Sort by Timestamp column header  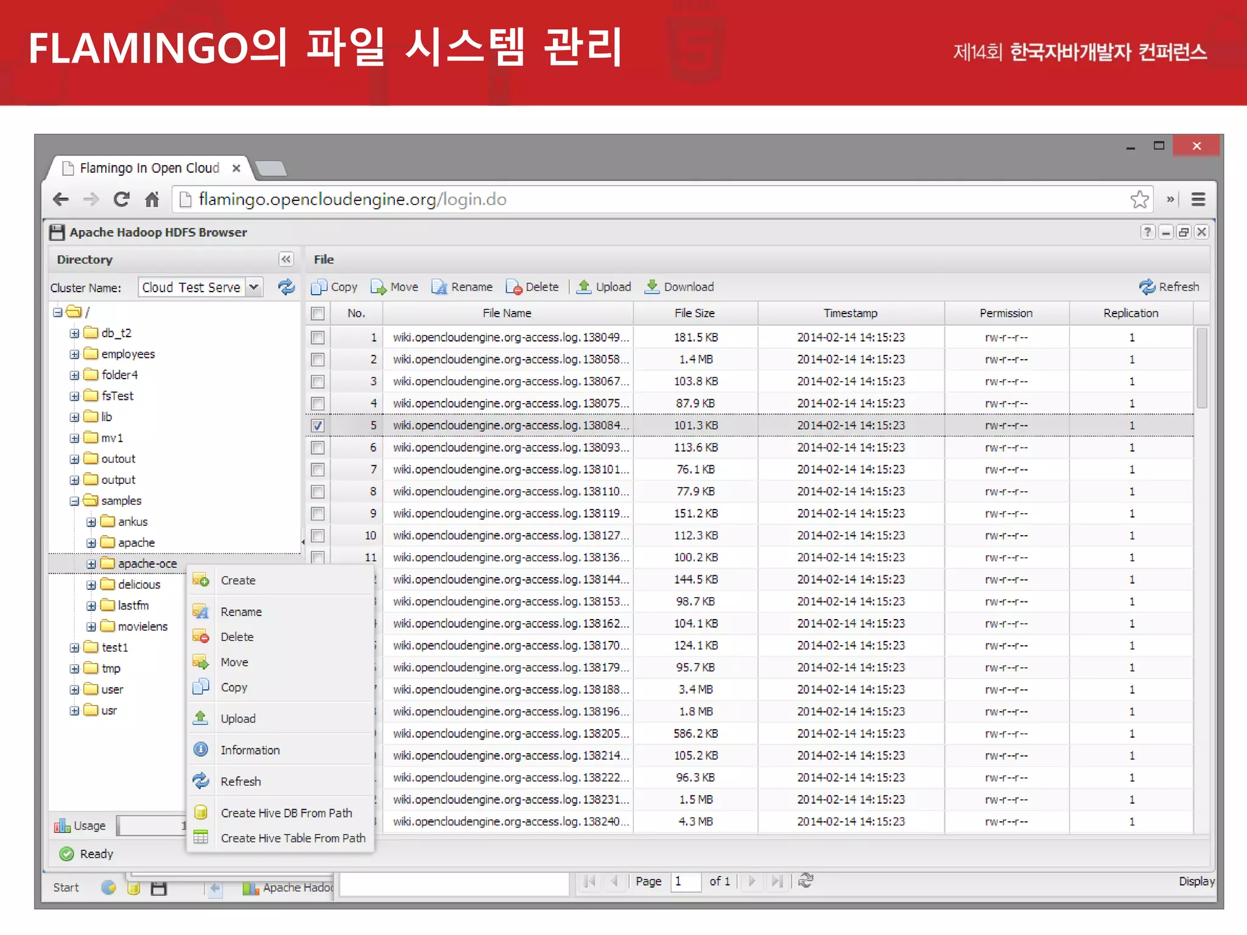coord(851,313)
